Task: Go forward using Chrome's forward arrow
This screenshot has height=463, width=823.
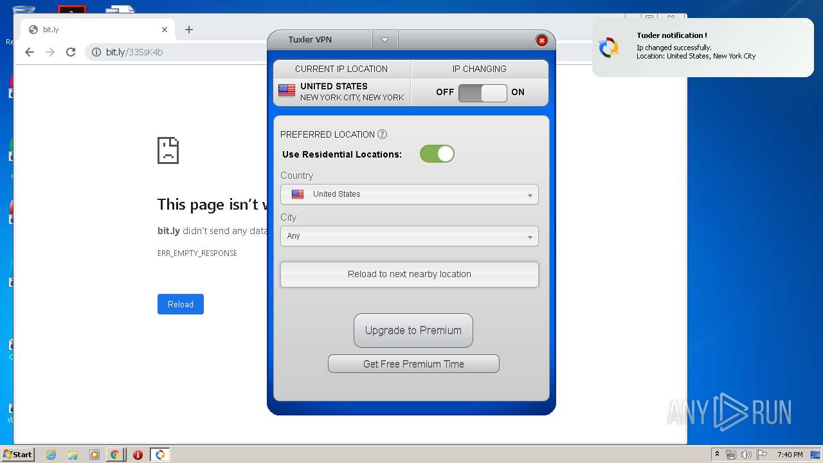Action: tap(50, 52)
